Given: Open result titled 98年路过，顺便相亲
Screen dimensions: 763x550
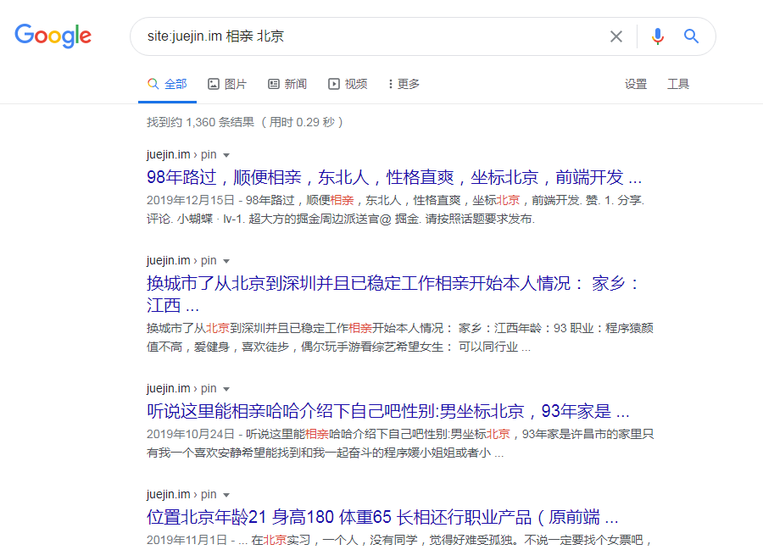Looking at the screenshot, I should tap(394, 177).
